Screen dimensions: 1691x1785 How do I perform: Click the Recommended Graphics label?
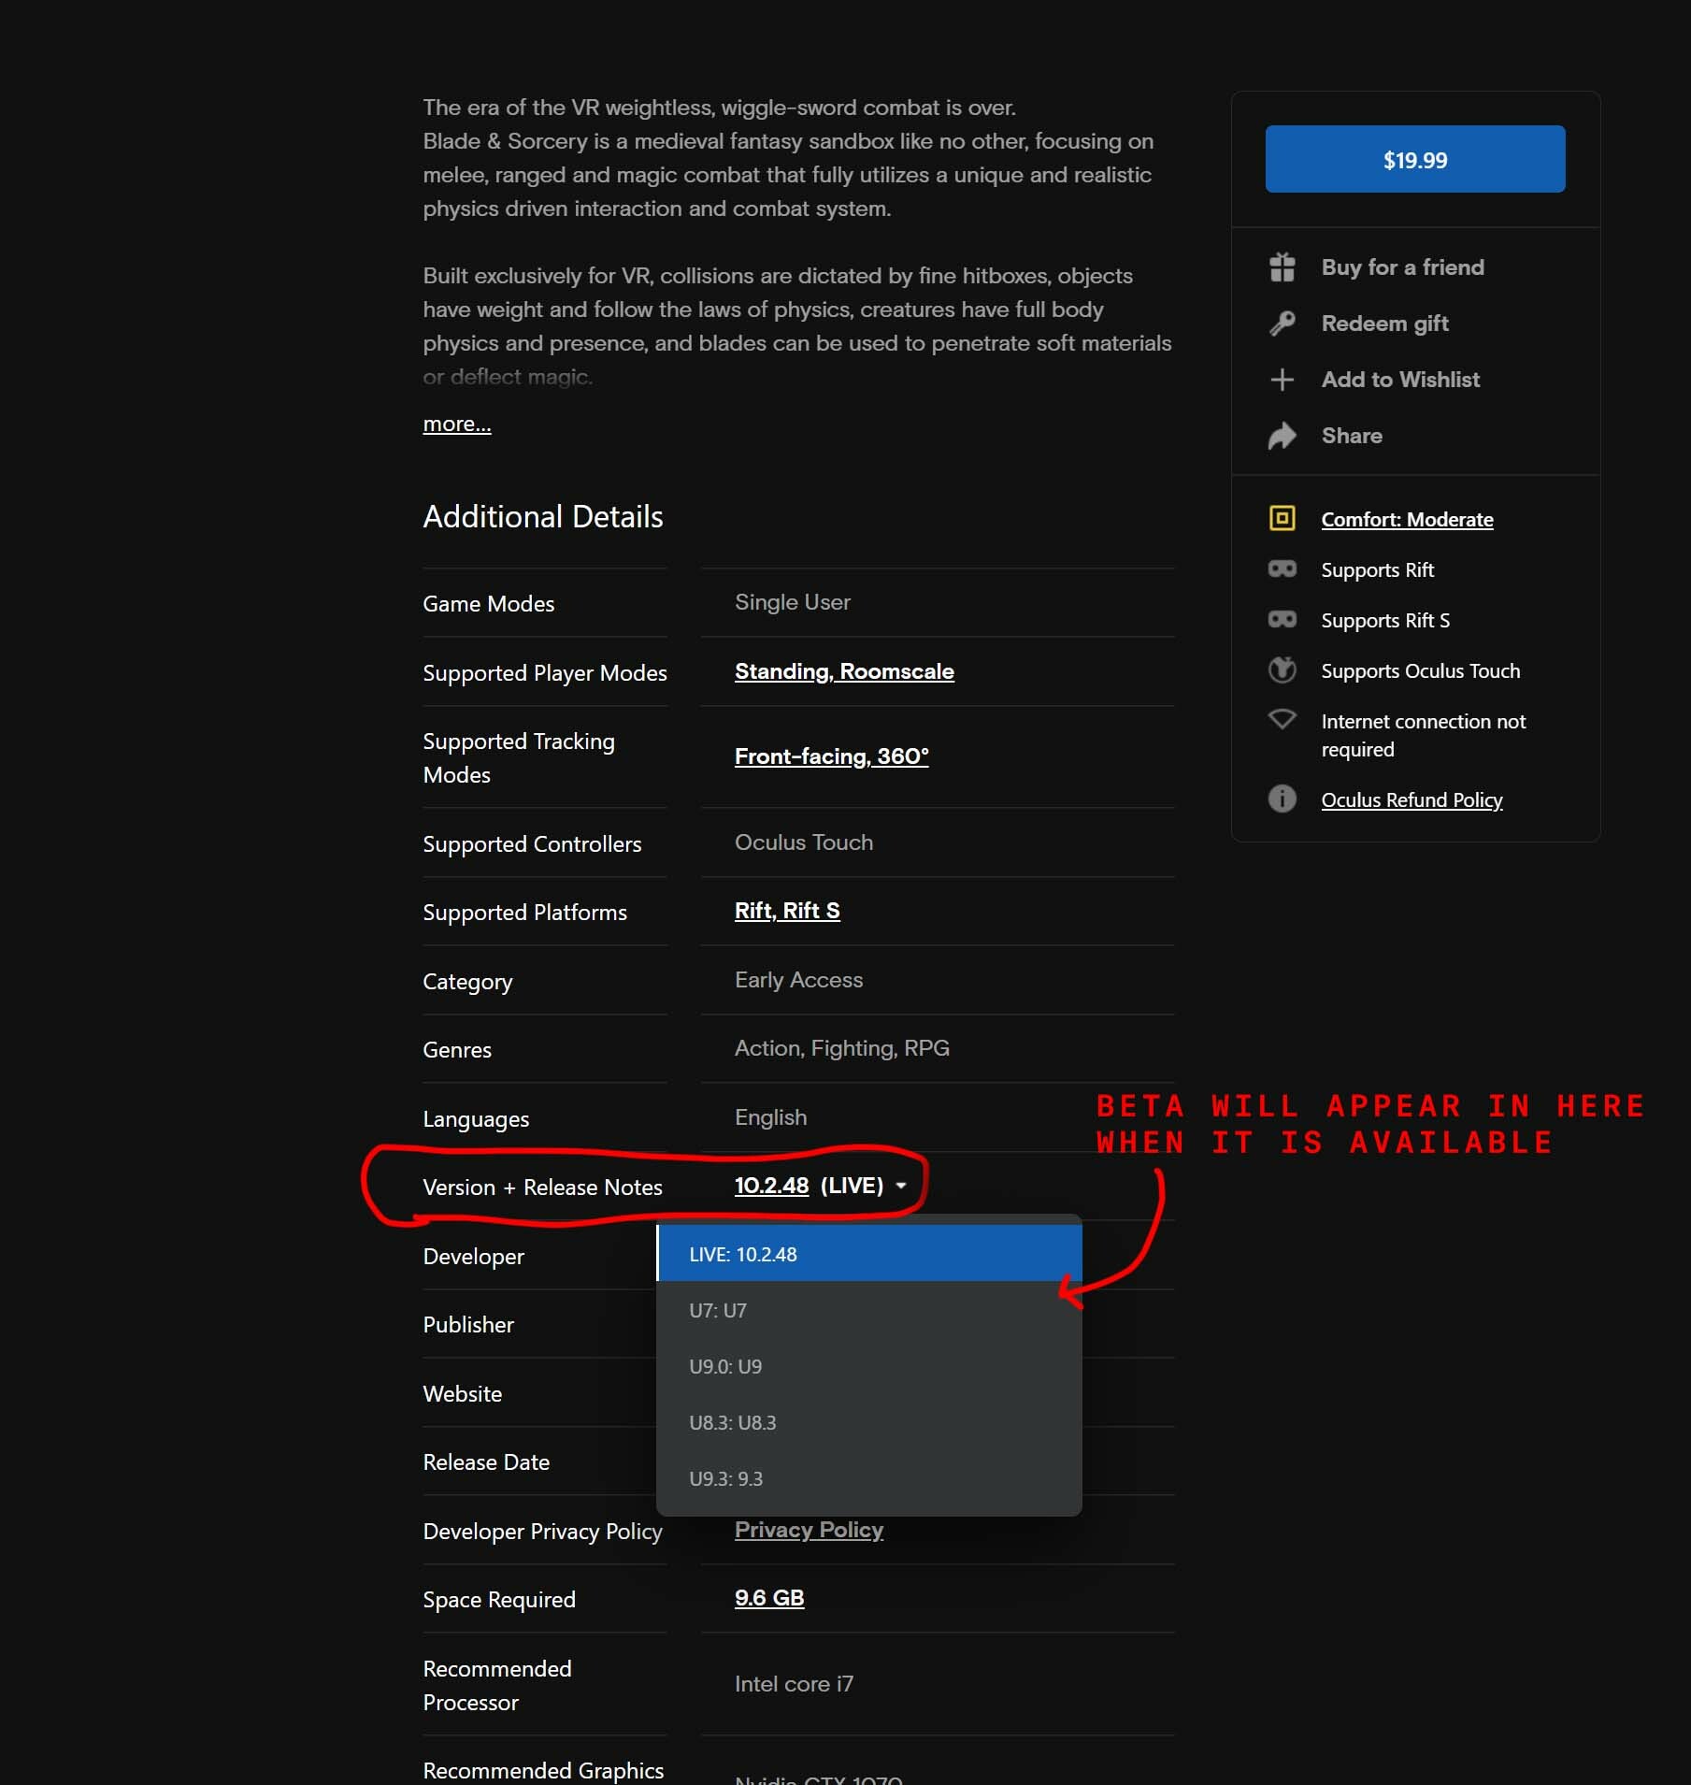click(x=543, y=1771)
